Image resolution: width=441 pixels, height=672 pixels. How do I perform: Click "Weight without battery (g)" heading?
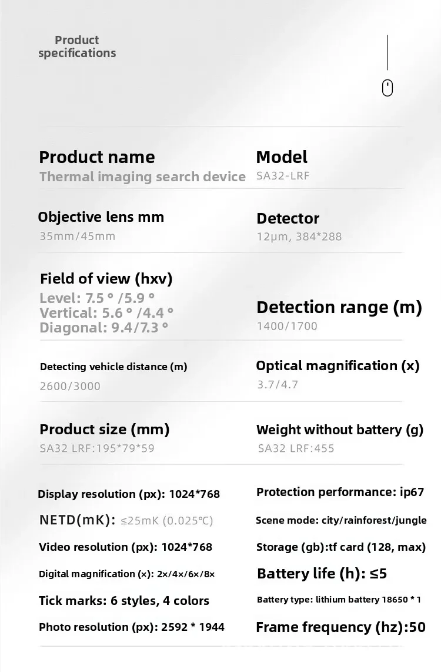click(x=340, y=430)
